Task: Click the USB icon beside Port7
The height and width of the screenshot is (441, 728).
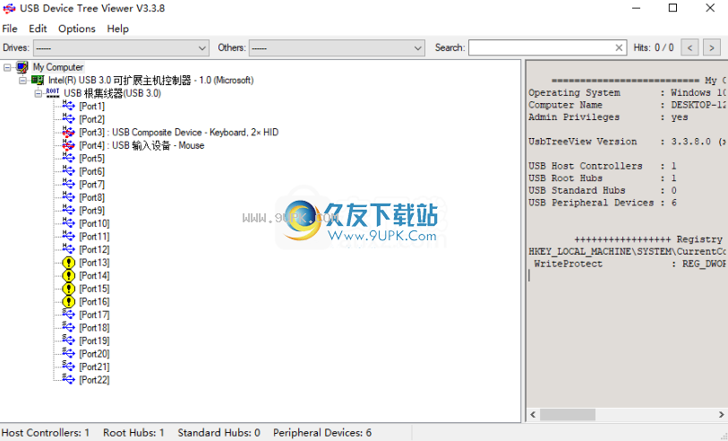Action: point(68,184)
